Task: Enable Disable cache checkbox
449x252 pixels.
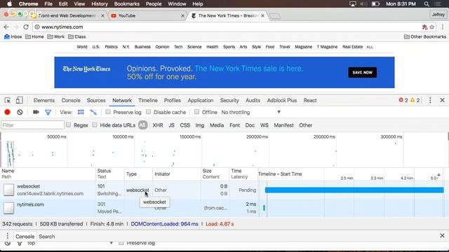Action: [x=148, y=112]
